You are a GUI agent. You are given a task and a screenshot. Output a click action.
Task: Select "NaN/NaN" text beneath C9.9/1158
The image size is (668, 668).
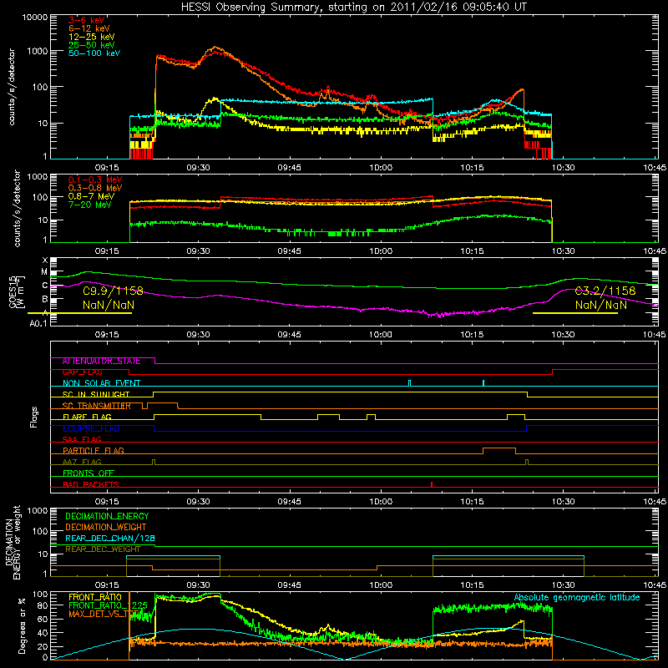[109, 305]
